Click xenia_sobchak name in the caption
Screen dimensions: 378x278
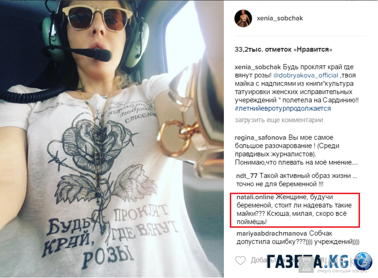click(x=258, y=67)
